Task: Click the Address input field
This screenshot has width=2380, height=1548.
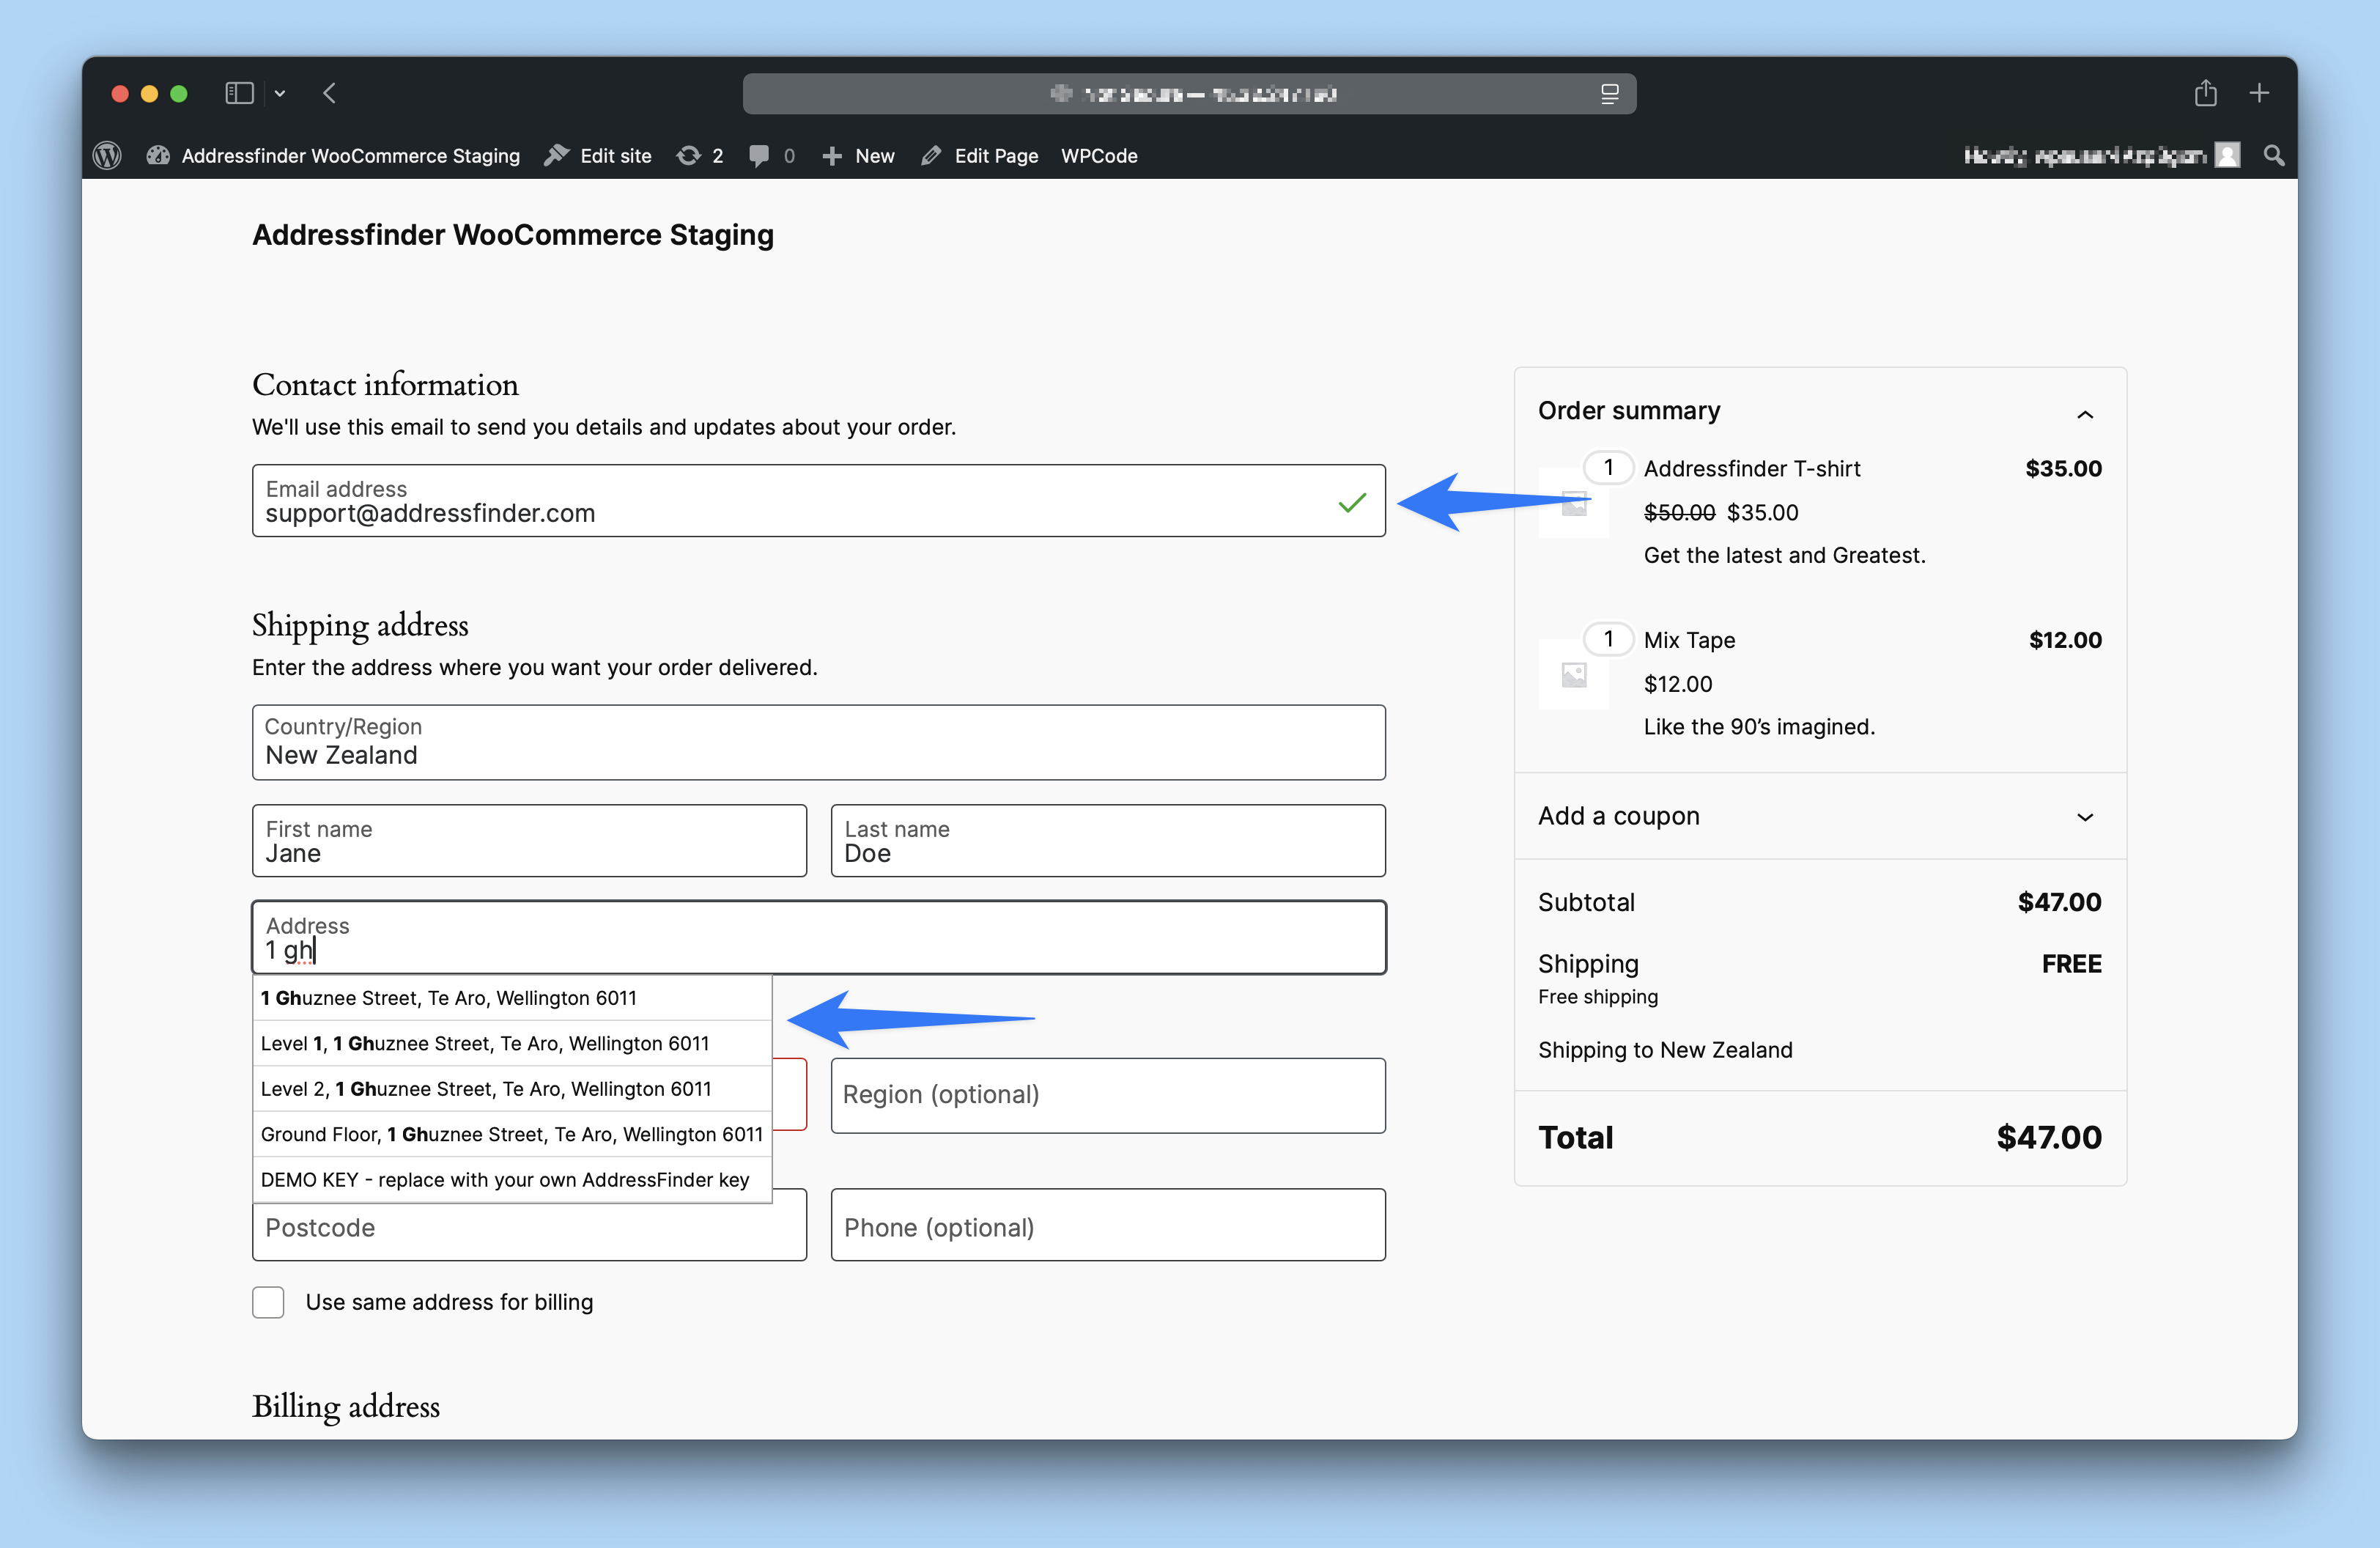Action: point(818,938)
